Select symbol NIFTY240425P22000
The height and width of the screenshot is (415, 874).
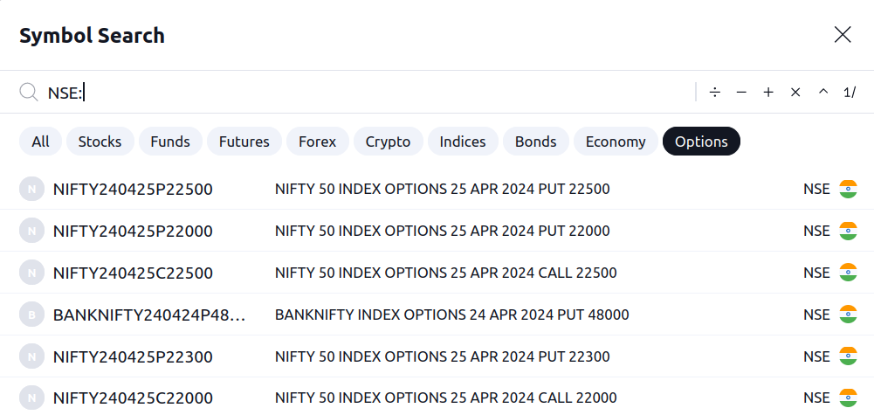133,231
